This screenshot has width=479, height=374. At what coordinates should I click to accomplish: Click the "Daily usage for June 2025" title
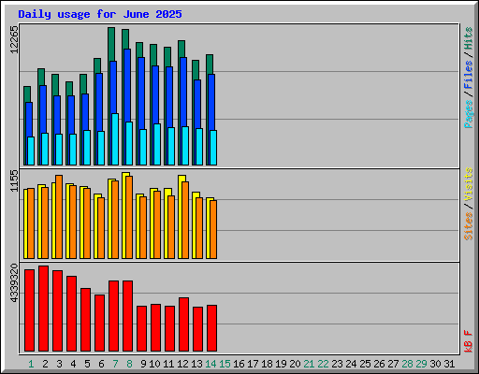tap(100, 14)
